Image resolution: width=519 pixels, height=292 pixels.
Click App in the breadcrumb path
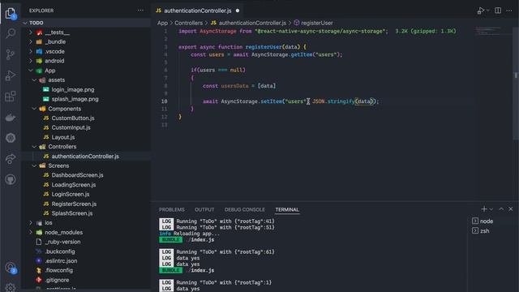pos(162,23)
